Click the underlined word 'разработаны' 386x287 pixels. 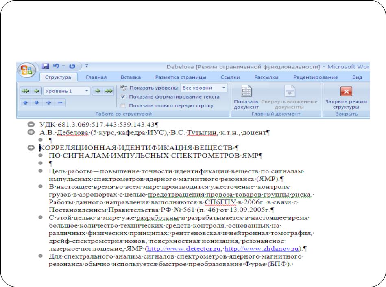(x=157, y=218)
